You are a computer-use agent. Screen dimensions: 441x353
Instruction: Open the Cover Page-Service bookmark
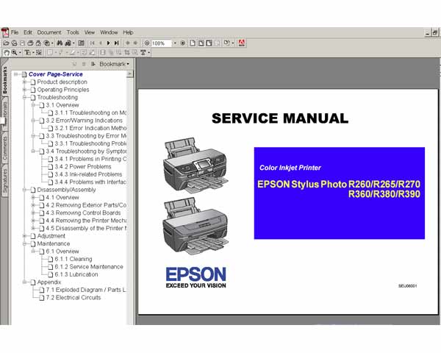coord(55,74)
